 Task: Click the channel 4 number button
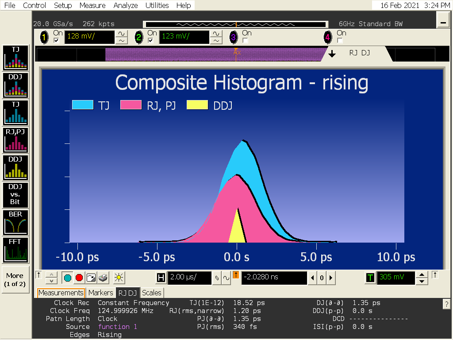[328, 37]
